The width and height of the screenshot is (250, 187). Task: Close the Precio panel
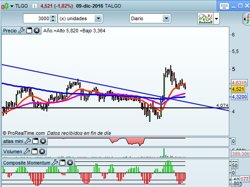(x=36, y=30)
